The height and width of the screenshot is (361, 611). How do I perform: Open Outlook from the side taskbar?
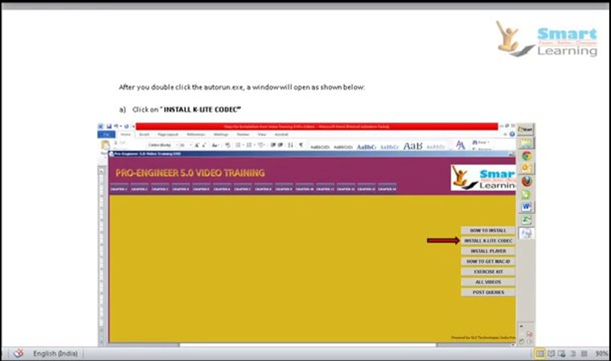point(526,168)
